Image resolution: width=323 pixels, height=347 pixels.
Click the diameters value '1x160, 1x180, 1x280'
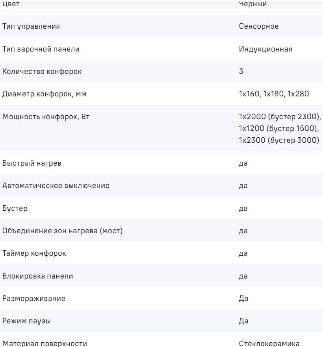click(275, 94)
